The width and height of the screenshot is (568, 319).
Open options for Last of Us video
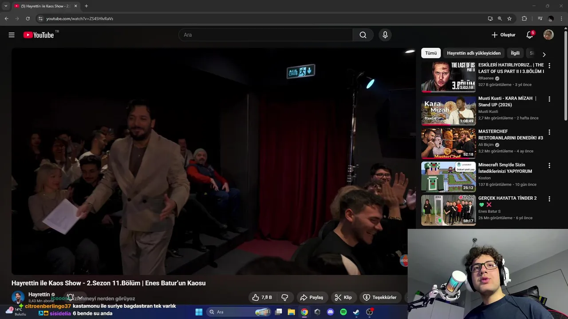(549, 66)
